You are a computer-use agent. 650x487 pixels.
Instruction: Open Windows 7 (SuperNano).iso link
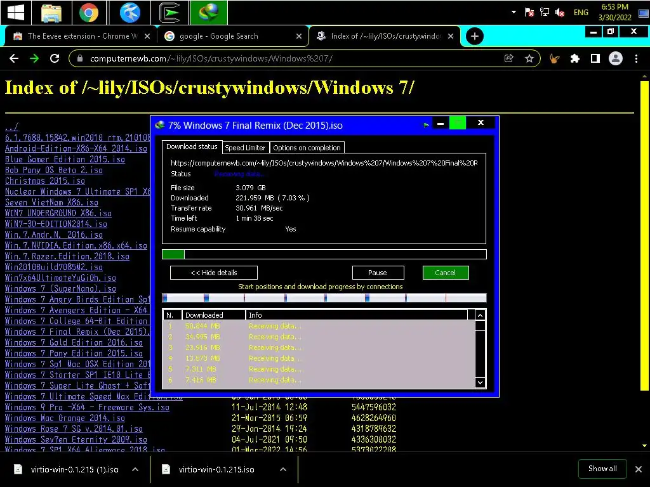point(60,289)
